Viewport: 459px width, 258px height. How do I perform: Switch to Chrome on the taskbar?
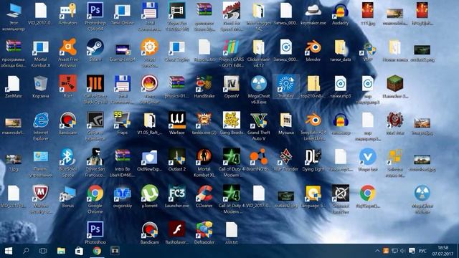[97, 251]
